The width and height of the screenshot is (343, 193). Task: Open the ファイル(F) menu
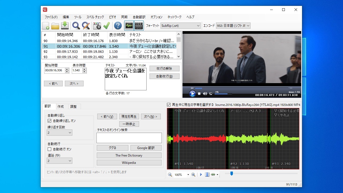click(x=51, y=17)
